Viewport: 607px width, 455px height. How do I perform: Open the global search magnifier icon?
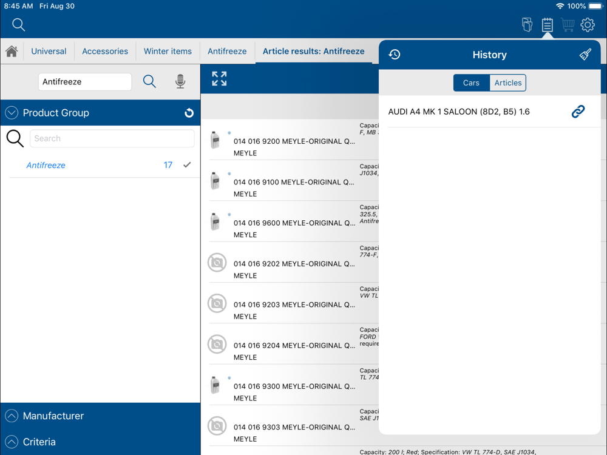click(18, 25)
